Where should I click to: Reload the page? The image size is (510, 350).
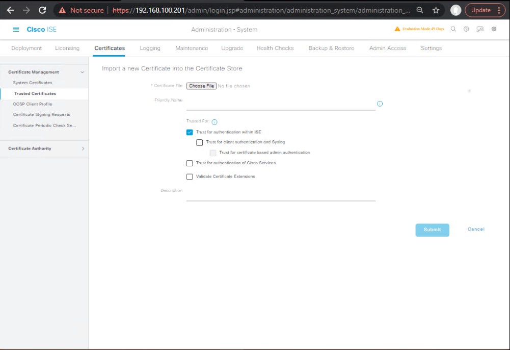point(42,10)
